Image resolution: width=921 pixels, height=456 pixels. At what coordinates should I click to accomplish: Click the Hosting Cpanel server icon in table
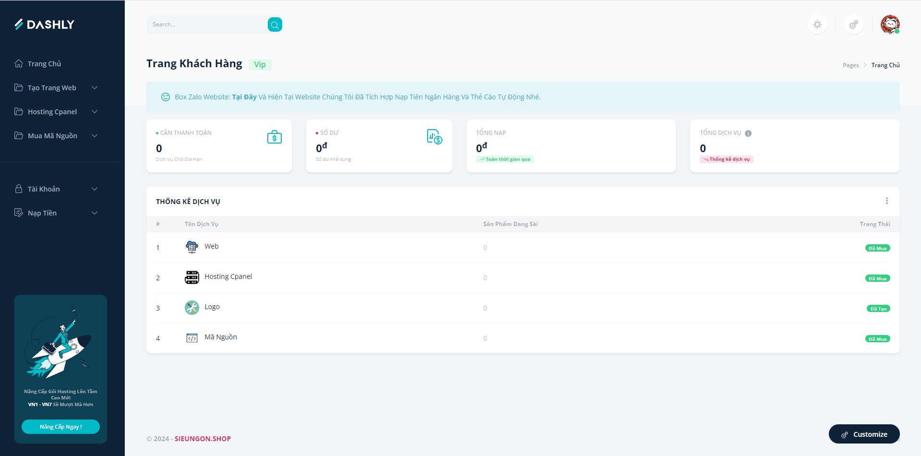point(192,277)
